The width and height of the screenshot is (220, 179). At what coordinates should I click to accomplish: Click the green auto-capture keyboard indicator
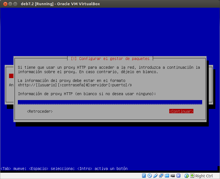click(193, 175)
